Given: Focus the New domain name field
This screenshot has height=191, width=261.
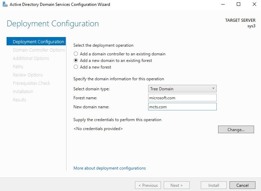Looking at the screenshot, I should pyautogui.click(x=182, y=107).
